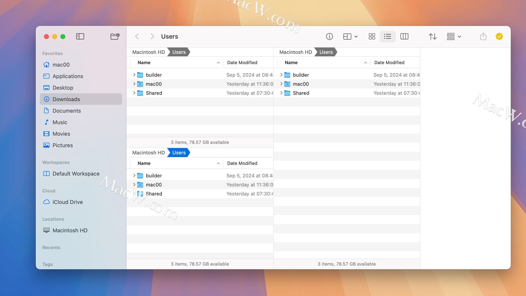Click the share icon in toolbar

coord(483,36)
